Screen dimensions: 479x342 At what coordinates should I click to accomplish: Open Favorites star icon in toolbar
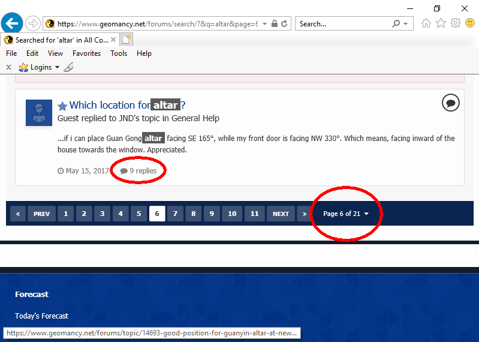[441, 23]
